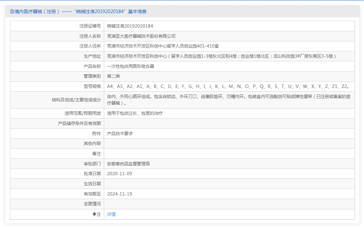Click the 第二类 management category value
The width and height of the screenshot is (364, 228).
pos(114,76)
